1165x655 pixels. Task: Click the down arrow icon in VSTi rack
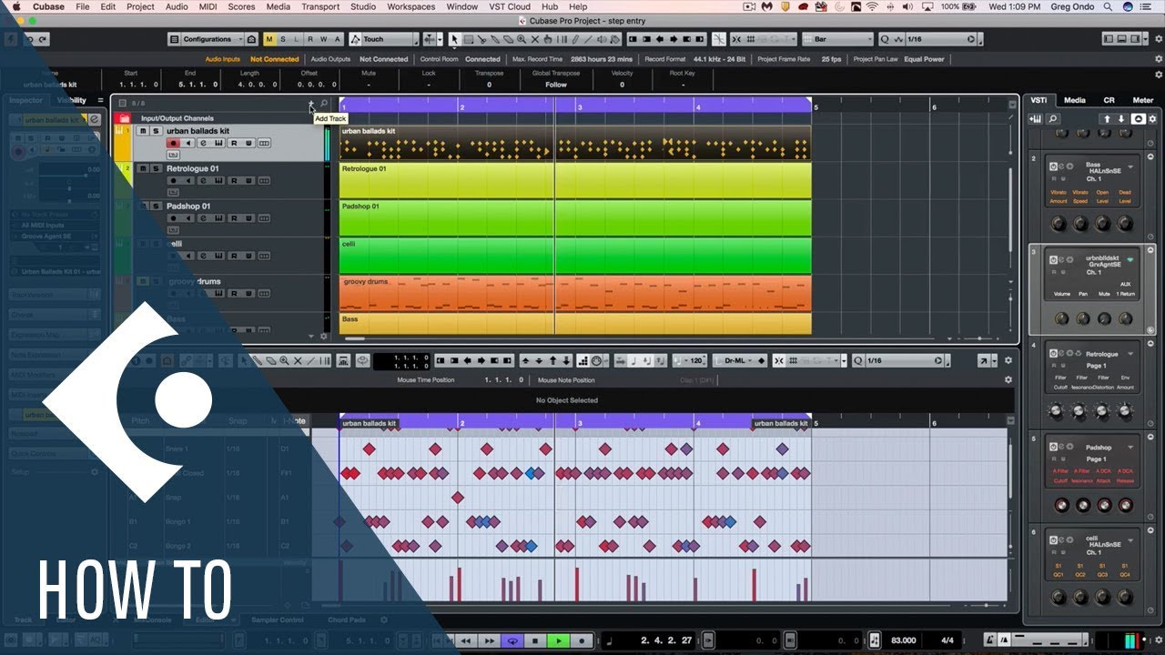pos(1121,118)
